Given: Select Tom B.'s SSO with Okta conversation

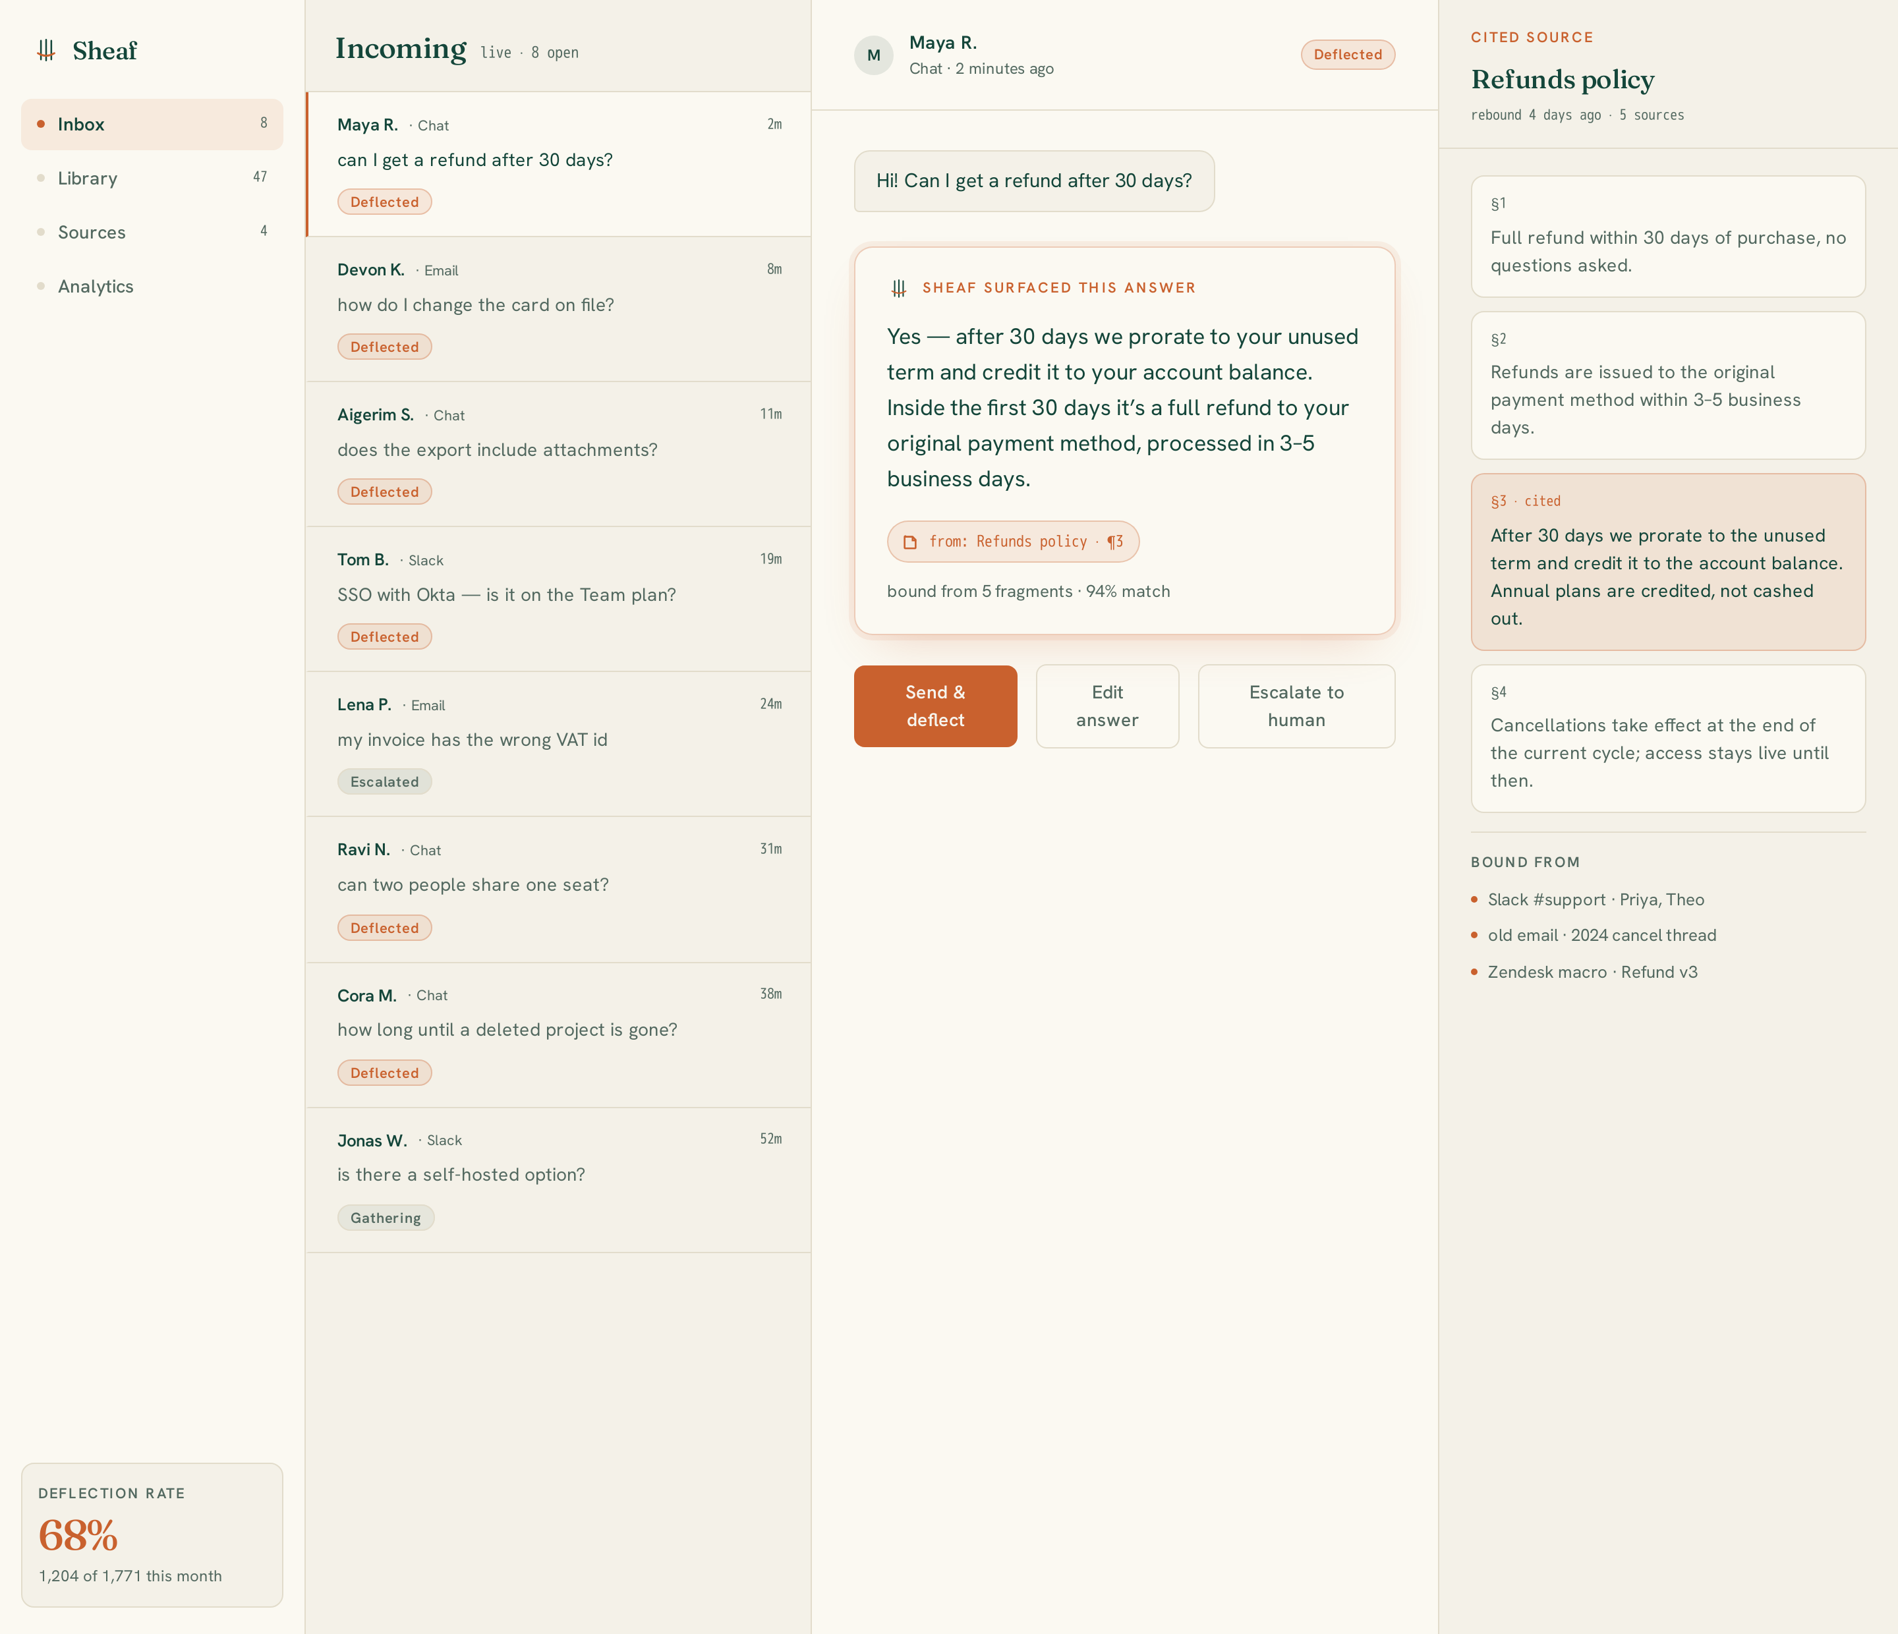Looking at the screenshot, I should [559, 600].
